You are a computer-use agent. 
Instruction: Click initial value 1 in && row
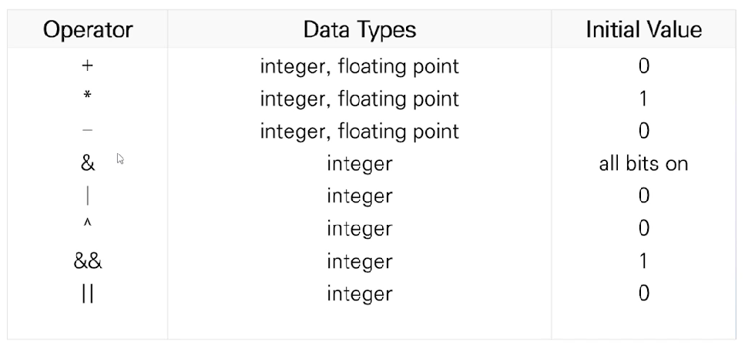[643, 261]
